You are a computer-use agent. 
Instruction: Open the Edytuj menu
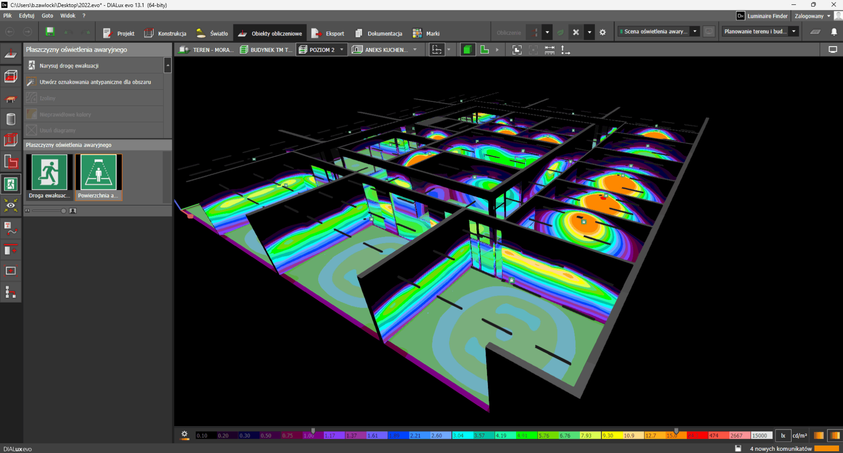(x=27, y=16)
